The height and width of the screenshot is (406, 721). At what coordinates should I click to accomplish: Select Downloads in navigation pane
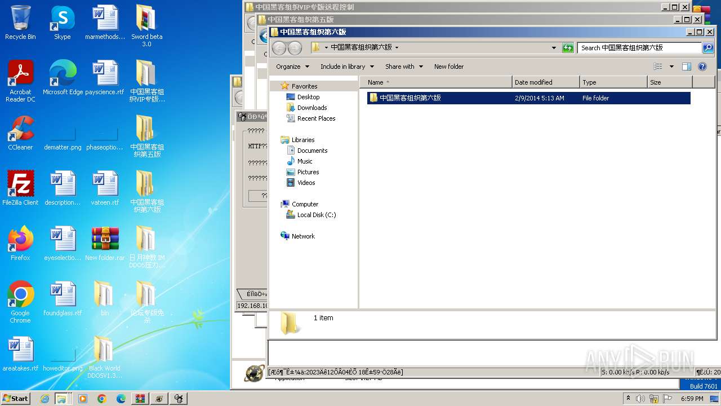point(312,108)
